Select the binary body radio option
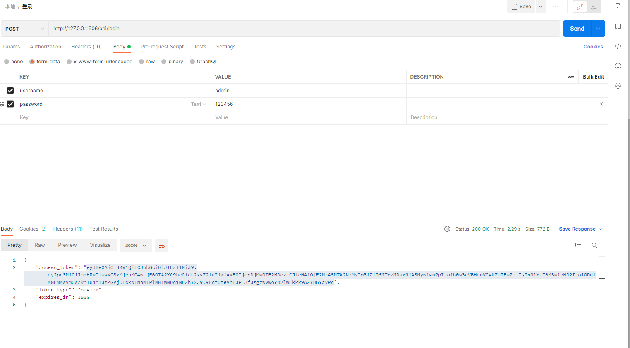Screen dimensions: 630x348 tap(164, 62)
